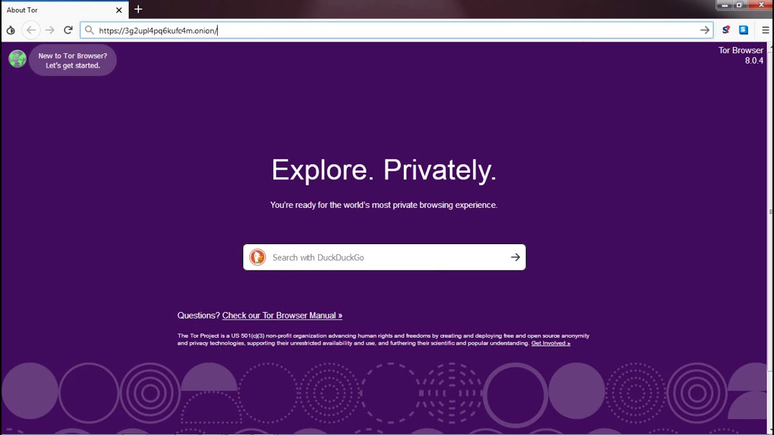Open a new tab with plus button
Screen dimensions: 774x435
click(x=138, y=10)
